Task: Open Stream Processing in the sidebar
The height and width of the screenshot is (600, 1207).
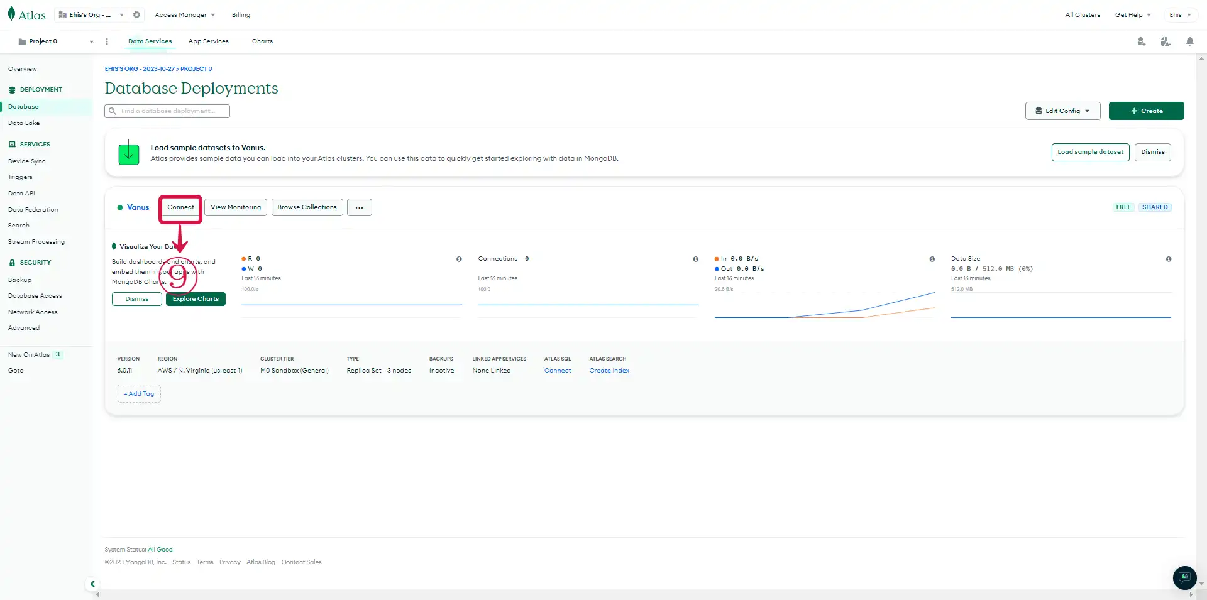Action: [36, 242]
